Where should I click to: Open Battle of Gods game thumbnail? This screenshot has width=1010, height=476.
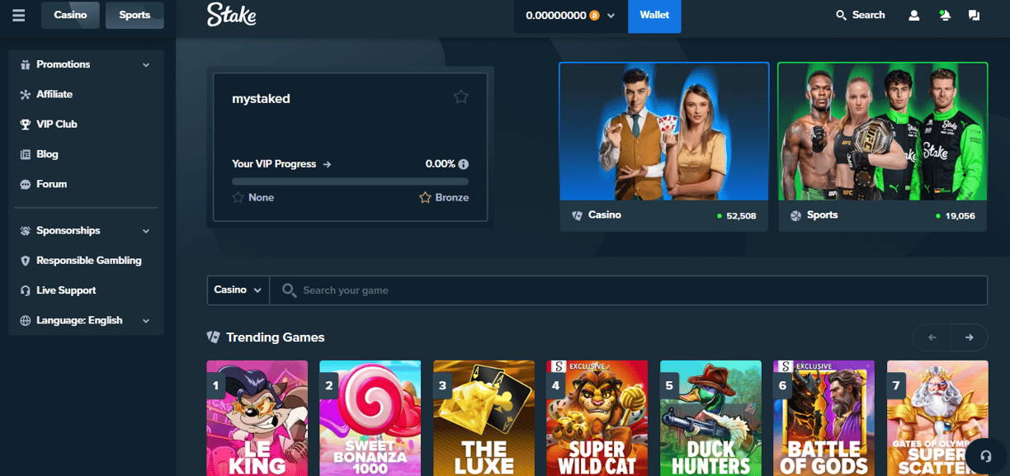(824, 418)
